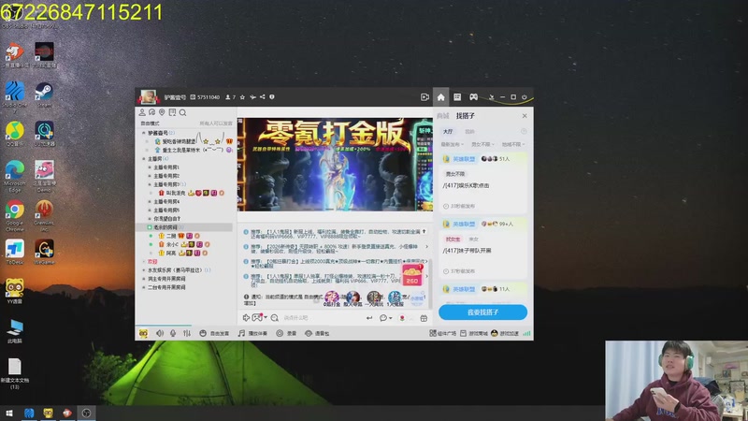
Task: Switch to the 大厅 tab
Action: pyautogui.click(x=448, y=131)
